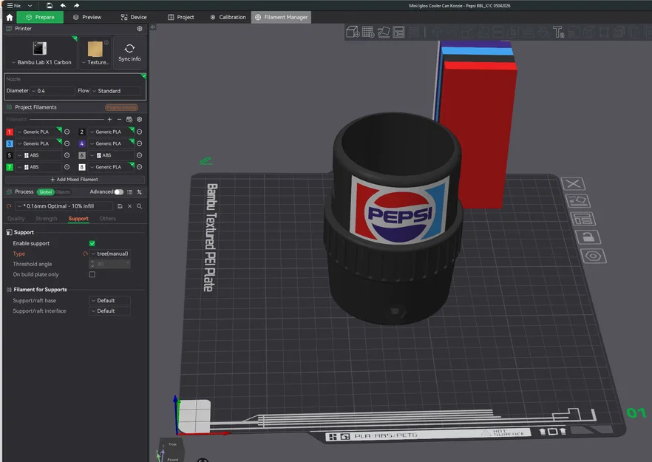The image size is (652, 462).
Task: Switch to the Preview tab
Action: coord(87,17)
